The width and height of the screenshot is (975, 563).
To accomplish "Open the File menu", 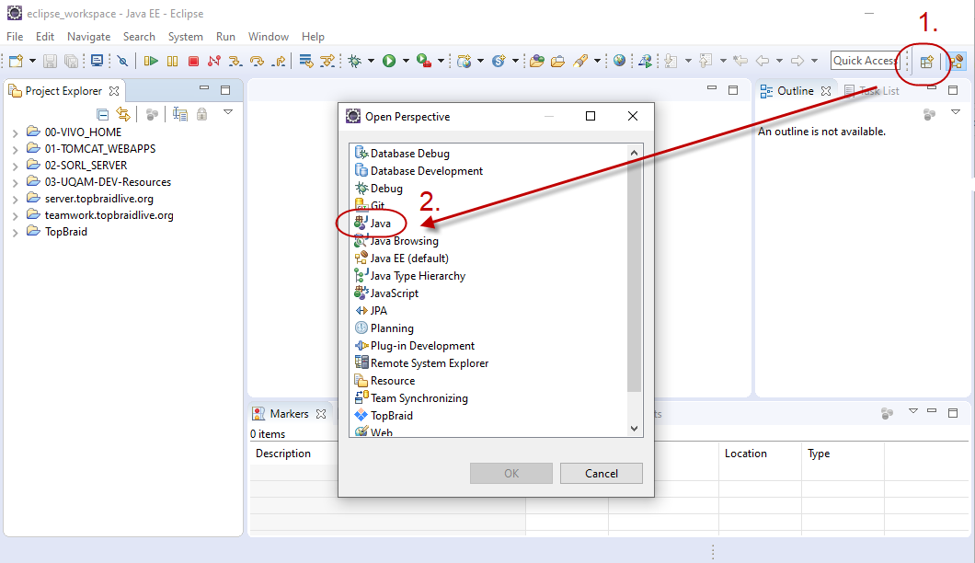I will [x=15, y=37].
